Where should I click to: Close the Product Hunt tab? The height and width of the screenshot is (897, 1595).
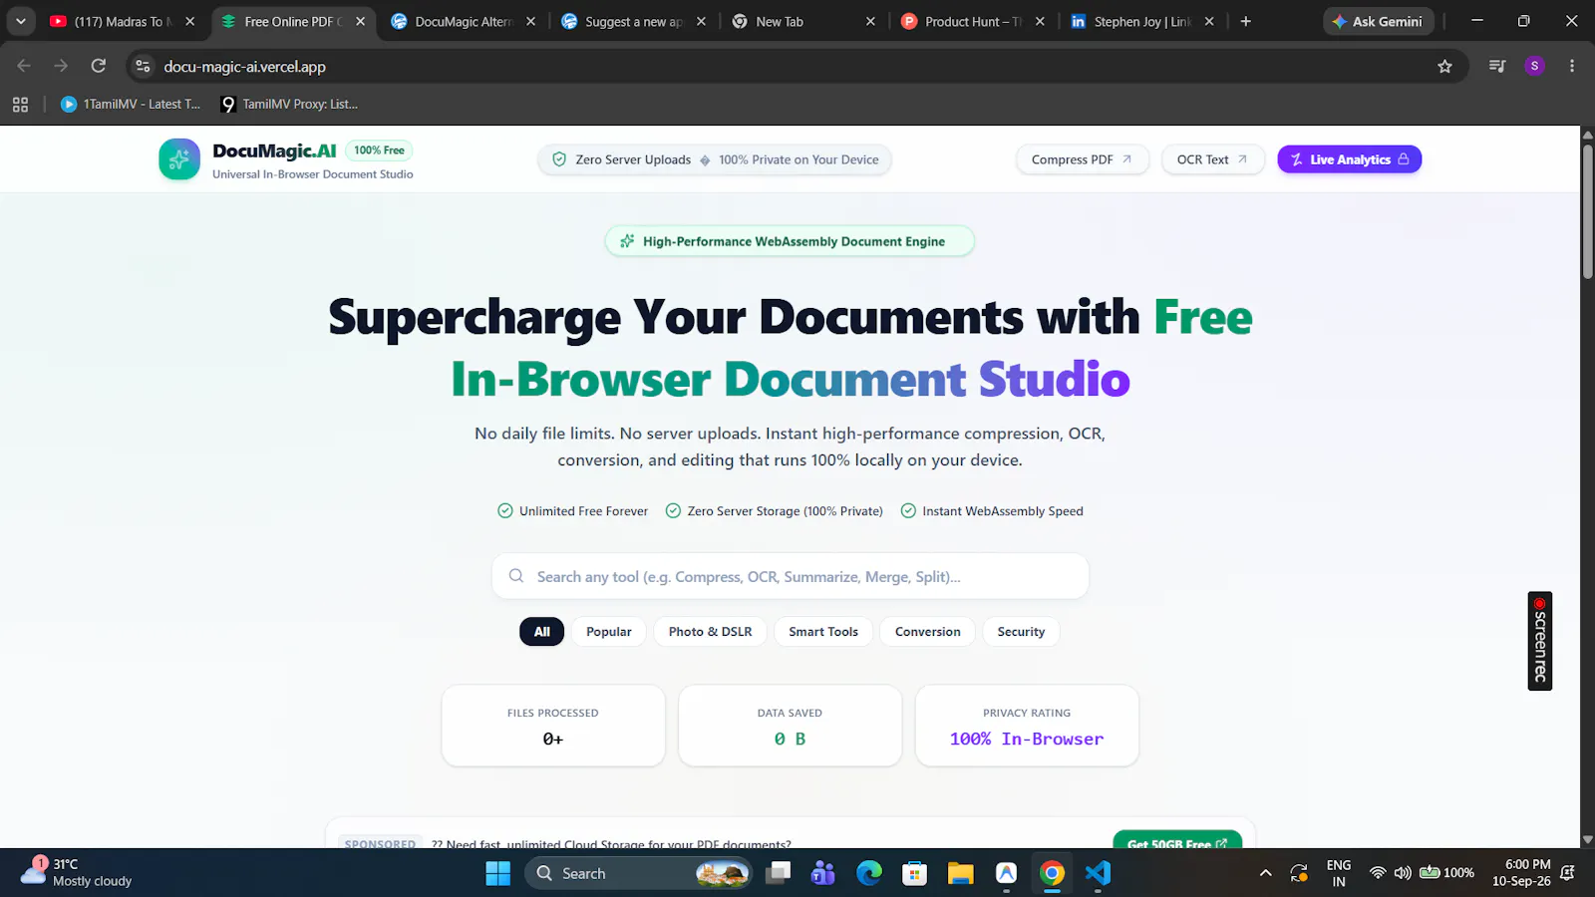pyautogui.click(x=1040, y=21)
